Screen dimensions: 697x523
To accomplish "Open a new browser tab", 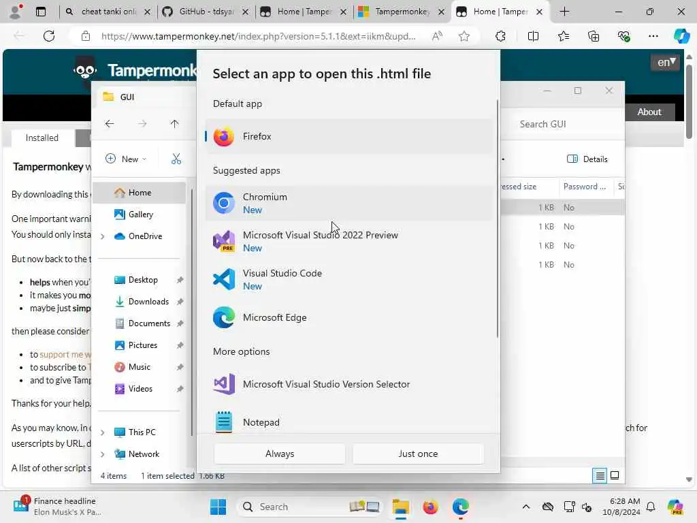I will point(564,12).
